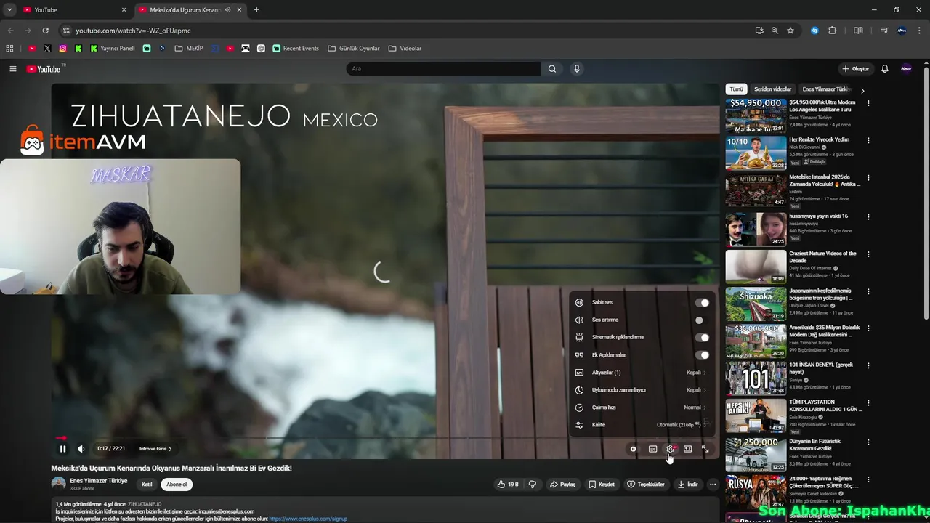Enable the Ses artırma toggle
Viewport: 930px width, 523px height.
tap(702, 320)
